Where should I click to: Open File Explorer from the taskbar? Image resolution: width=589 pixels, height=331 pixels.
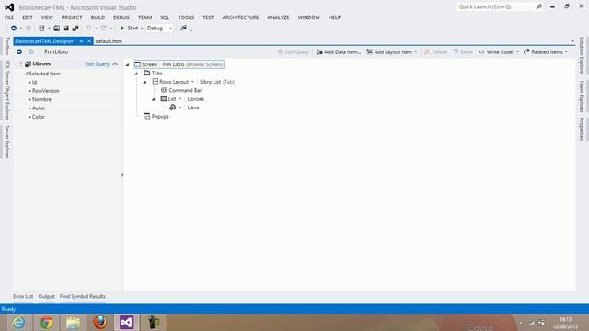click(74, 323)
